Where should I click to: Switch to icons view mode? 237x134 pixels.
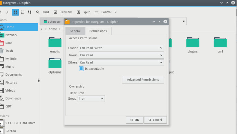[15, 12]
